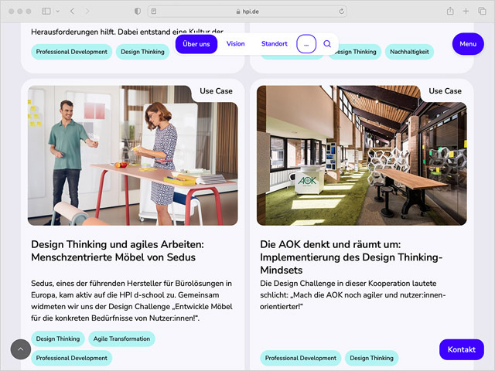
Task: Open the sidebar dropdown chevron
Action: click(58, 12)
